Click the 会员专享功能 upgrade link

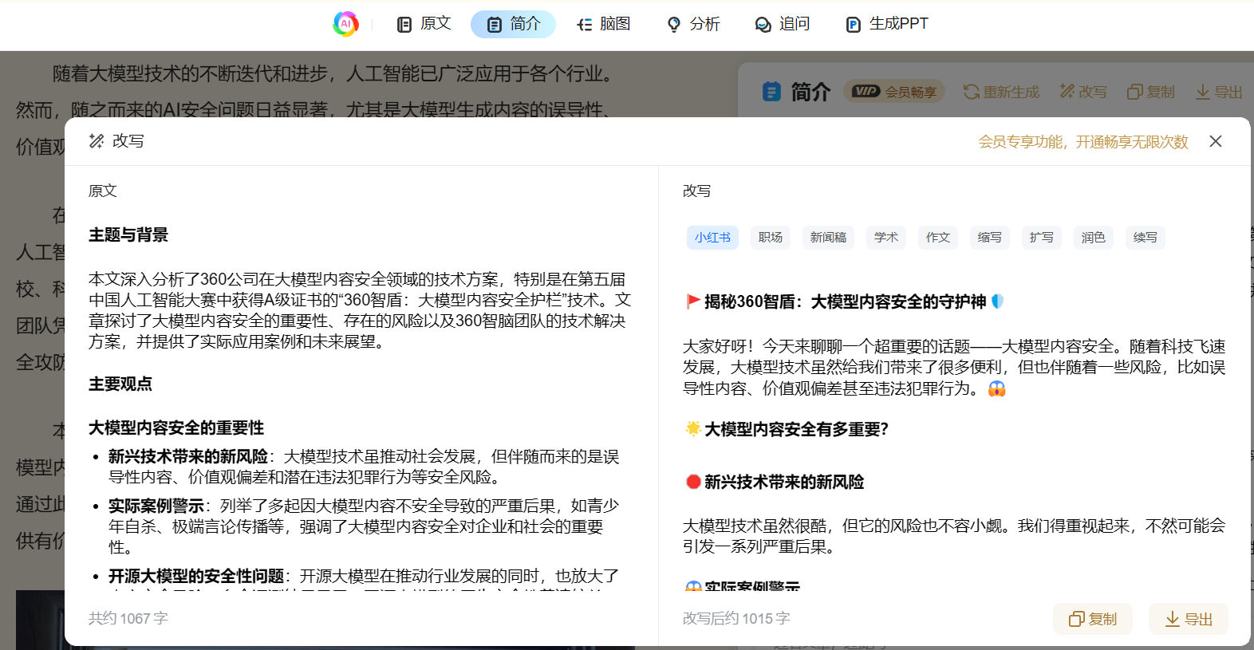tap(1083, 141)
